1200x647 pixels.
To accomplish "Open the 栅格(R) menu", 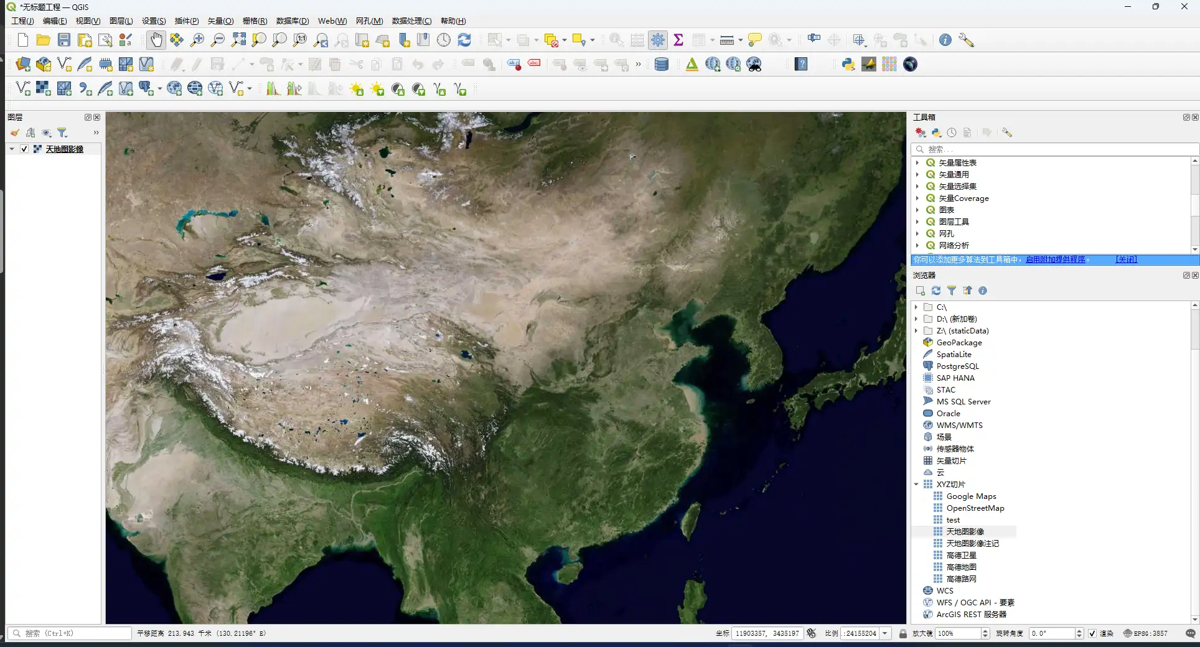I will (255, 21).
